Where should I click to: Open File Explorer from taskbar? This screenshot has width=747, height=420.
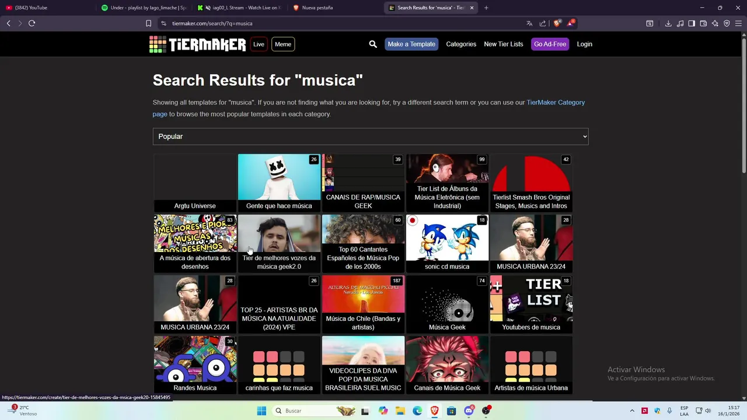tap(400, 411)
